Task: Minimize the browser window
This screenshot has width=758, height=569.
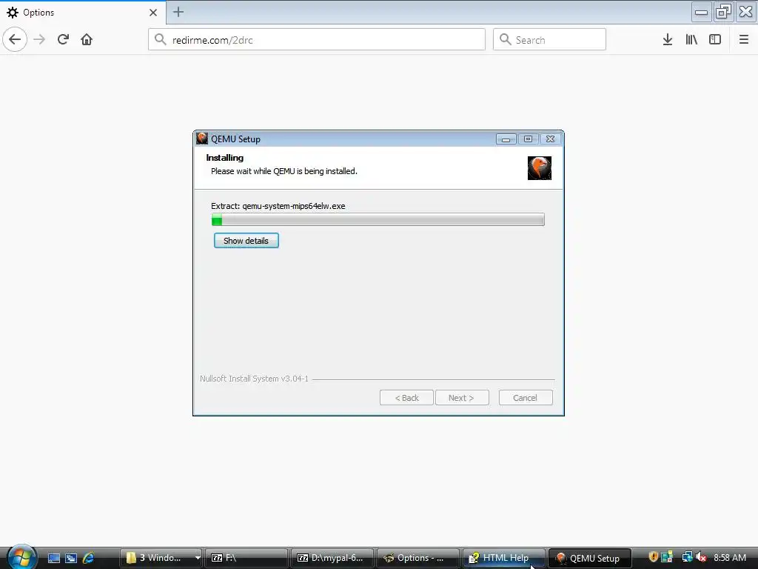Action: (701, 12)
